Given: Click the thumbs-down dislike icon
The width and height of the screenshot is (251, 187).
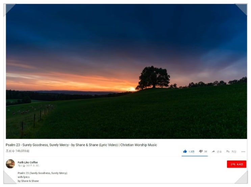Looking at the screenshot, I should click(x=201, y=151).
